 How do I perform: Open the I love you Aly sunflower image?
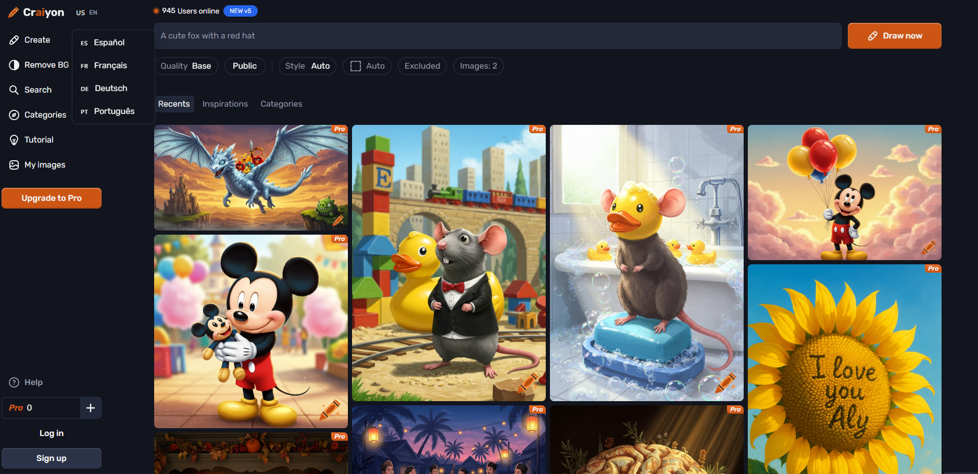[845, 369]
